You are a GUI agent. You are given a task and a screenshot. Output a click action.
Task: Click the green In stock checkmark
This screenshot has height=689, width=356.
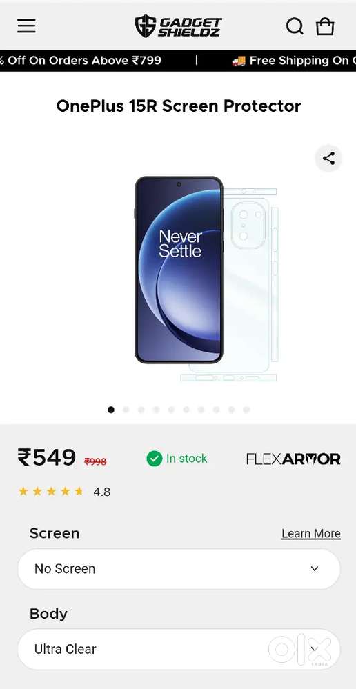coord(155,459)
